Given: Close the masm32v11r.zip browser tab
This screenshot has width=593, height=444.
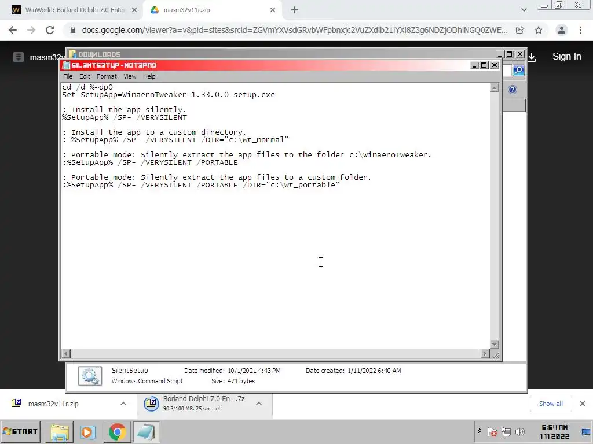Looking at the screenshot, I should coord(273,10).
